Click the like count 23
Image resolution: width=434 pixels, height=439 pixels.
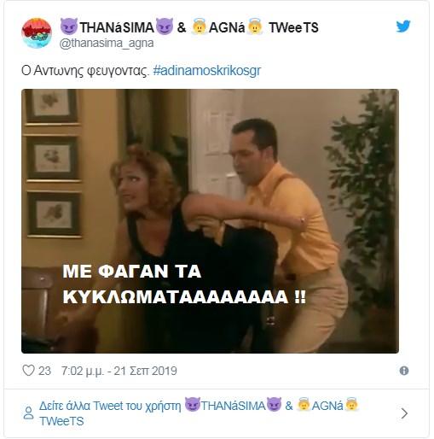pos(44,371)
